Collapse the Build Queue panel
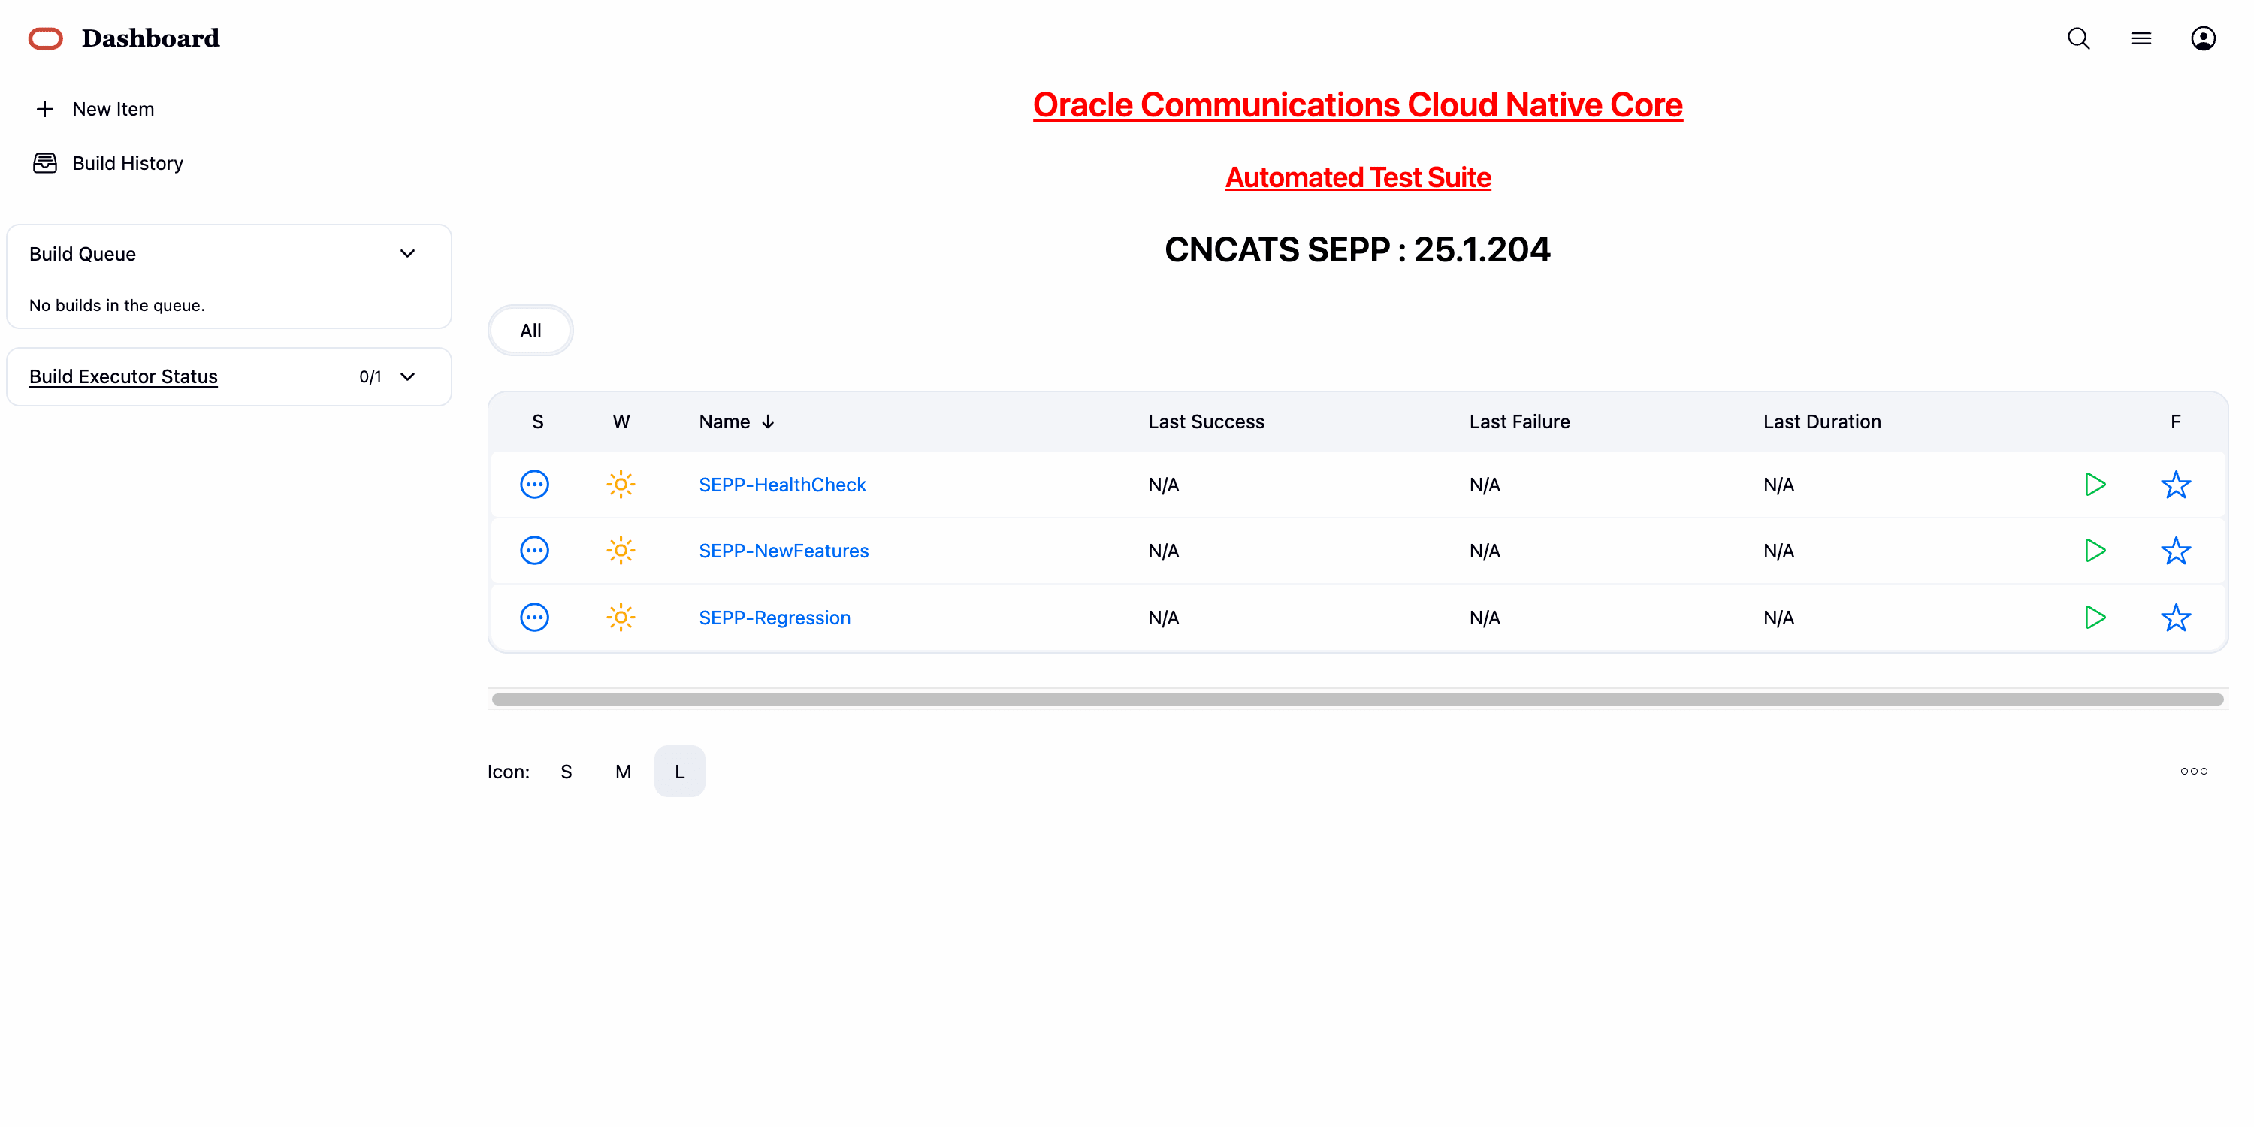This screenshot has width=2254, height=1127. point(407,254)
